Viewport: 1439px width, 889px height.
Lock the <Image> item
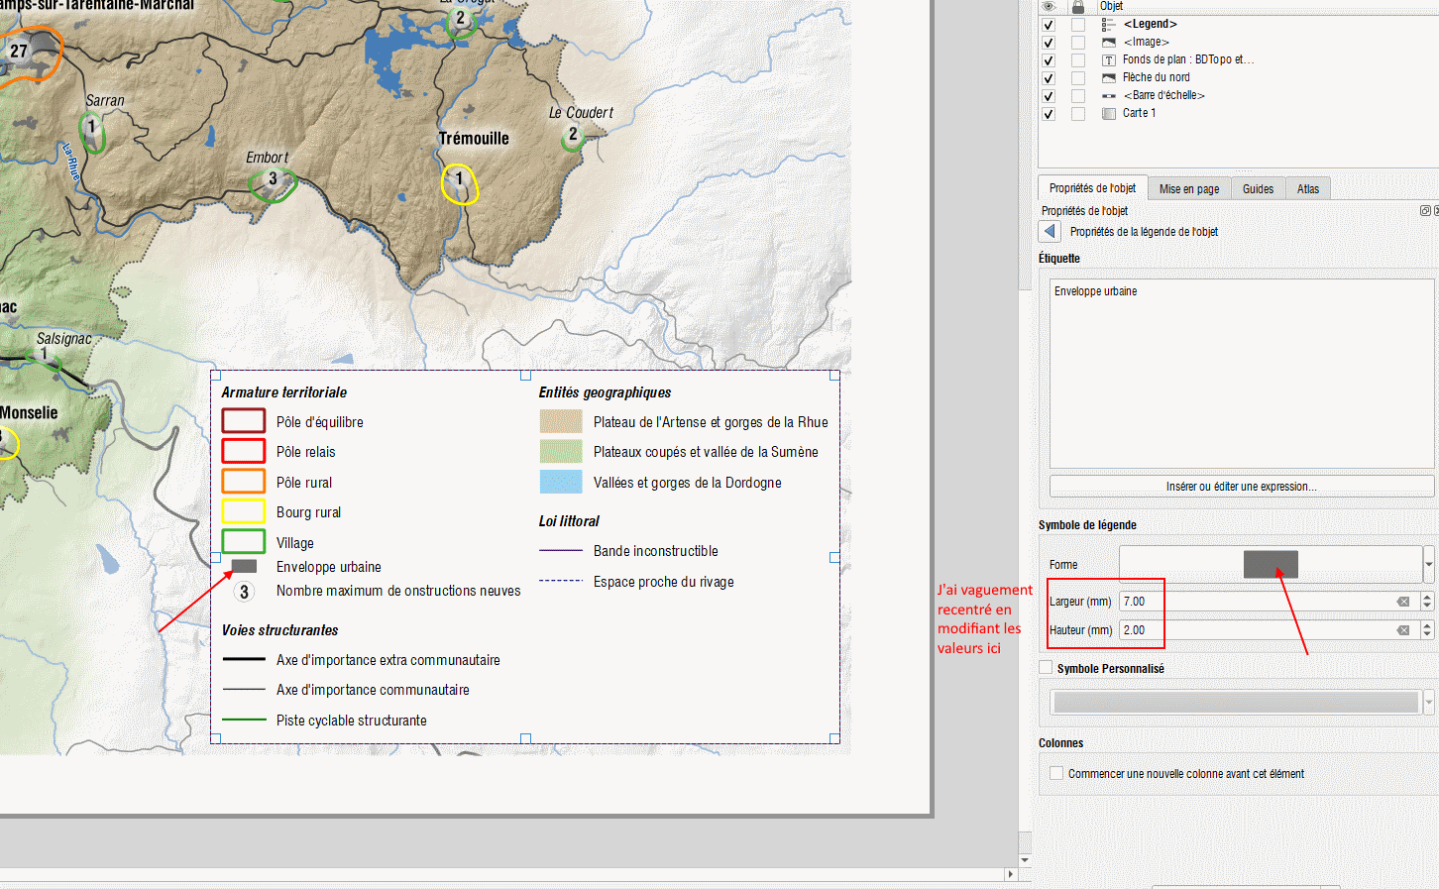coord(1078,43)
